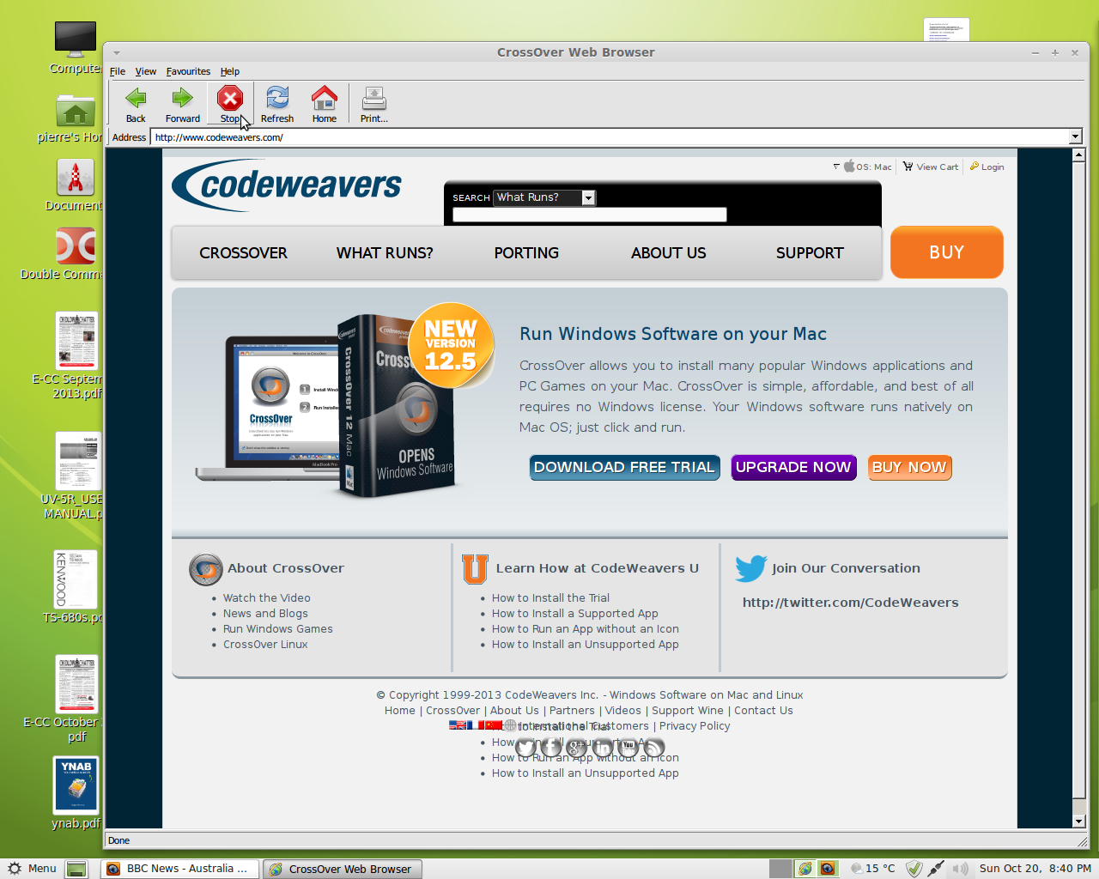Image resolution: width=1099 pixels, height=879 pixels.
Task: Click the codeweavers site logo
Action: click(287, 185)
